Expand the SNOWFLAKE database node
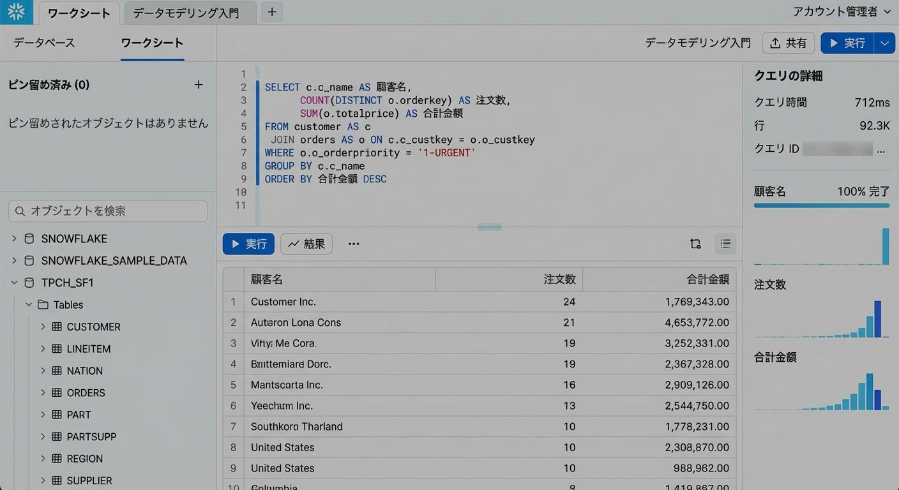Viewport: 899px width, 490px height. [x=14, y=239]
